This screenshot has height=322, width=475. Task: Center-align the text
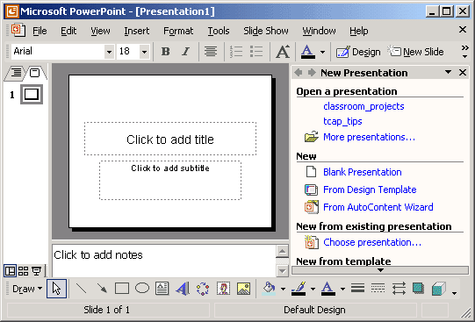(x=210, y=52)
